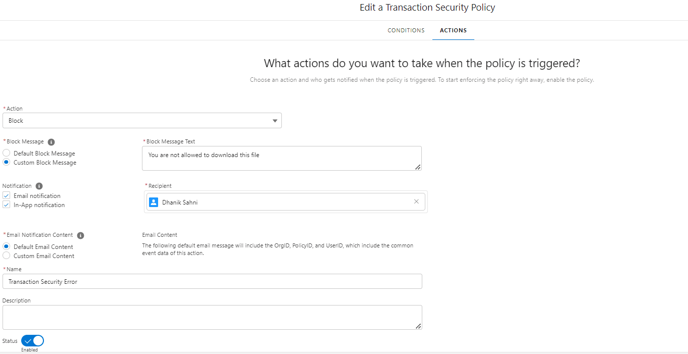
Task: Click the Description field resize handle
Action: (x=418, y=326)
